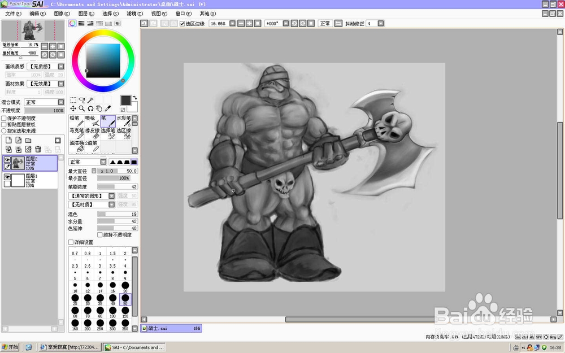Select the hand pan tool
Viewport: 565px width, 353px height.
(99, 108)
